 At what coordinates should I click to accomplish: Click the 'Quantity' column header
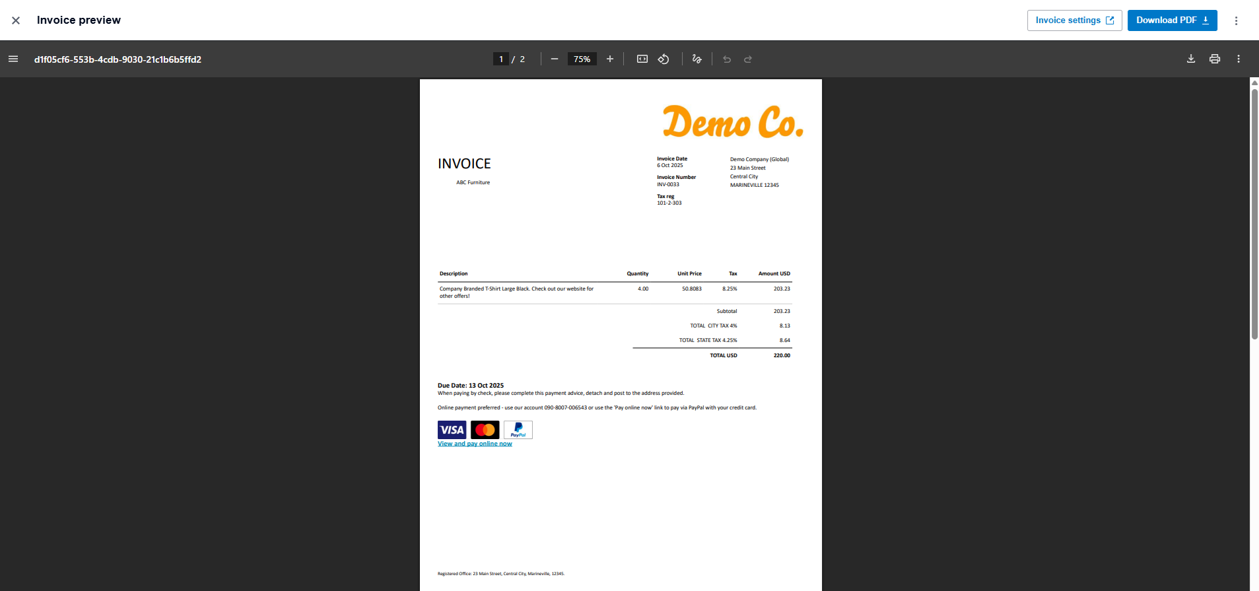click(638, 273)
